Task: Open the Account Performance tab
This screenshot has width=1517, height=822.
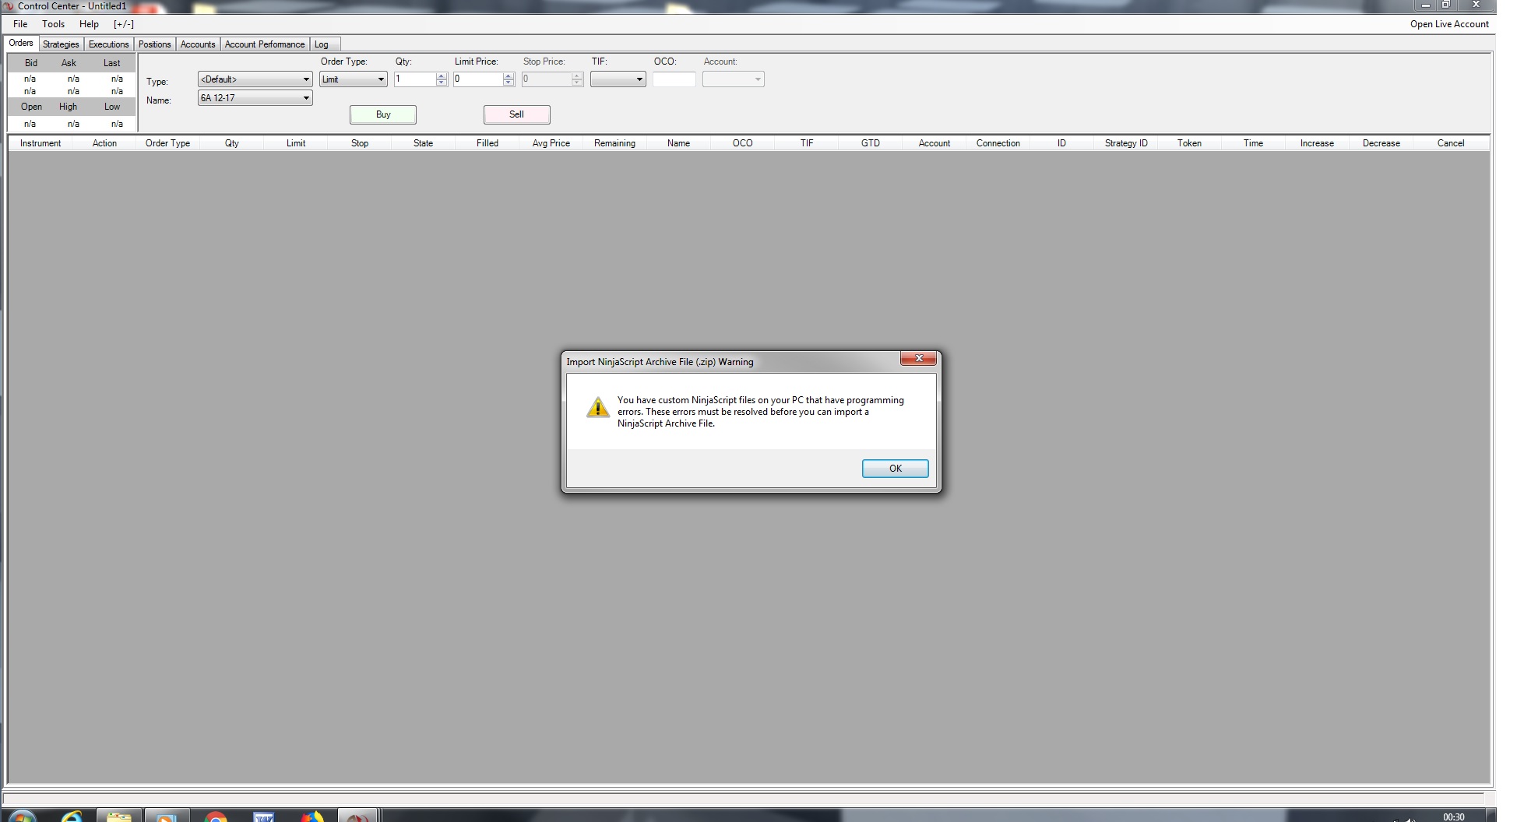Action: (x=265, y=44)
